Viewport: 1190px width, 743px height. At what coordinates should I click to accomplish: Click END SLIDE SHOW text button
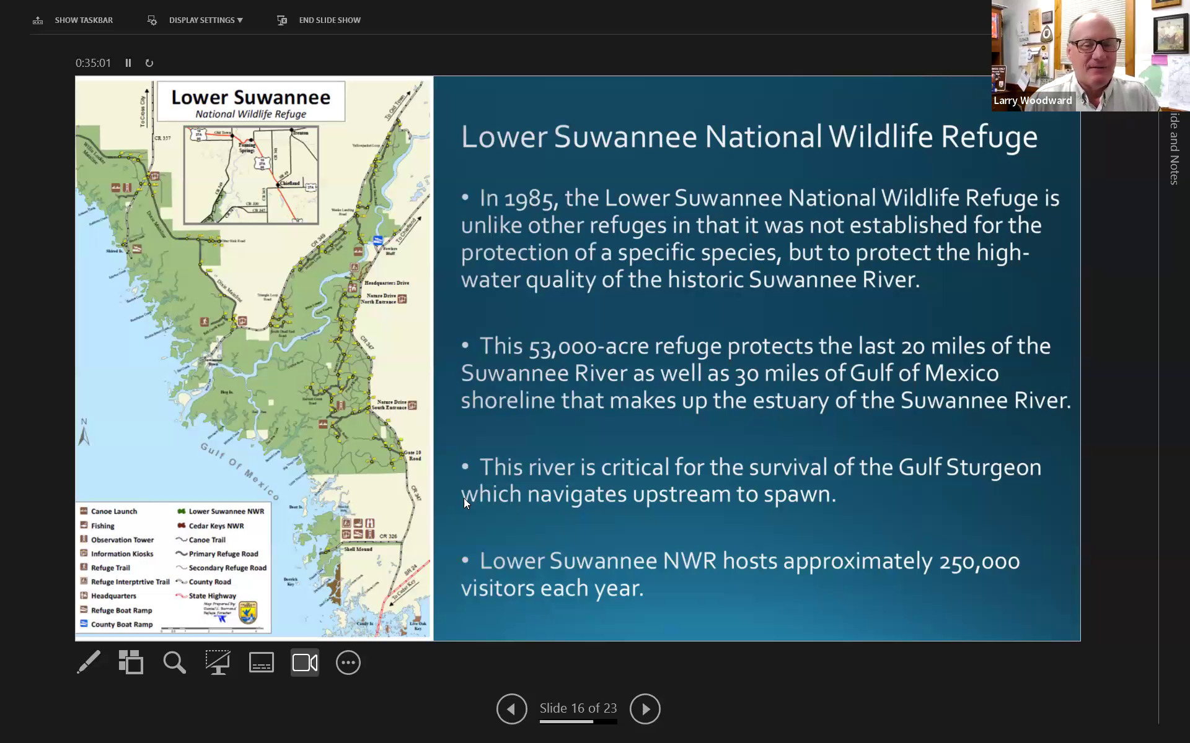pos(330,20)
